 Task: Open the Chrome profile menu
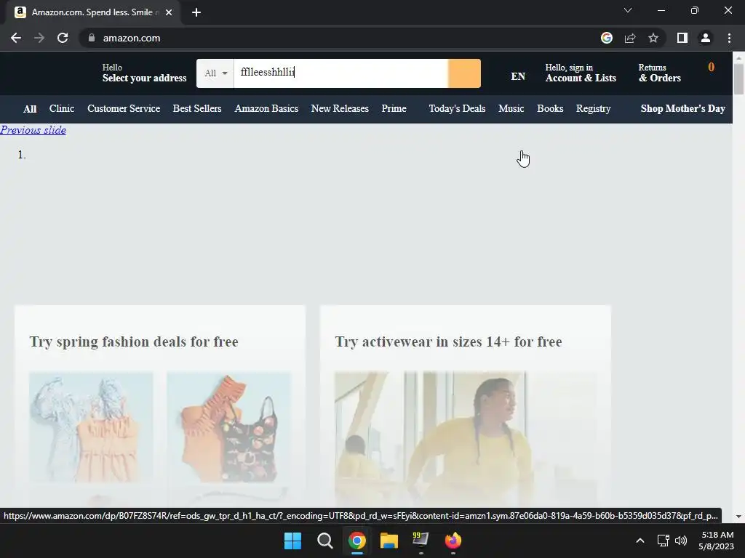point(706,38)
